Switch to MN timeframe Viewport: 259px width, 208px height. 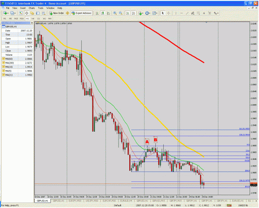pos(50,19)
